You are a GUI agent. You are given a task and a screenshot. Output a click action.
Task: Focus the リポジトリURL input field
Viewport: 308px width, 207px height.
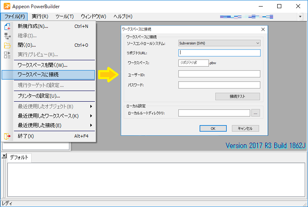pyautogui.click(x=219, y=53)
